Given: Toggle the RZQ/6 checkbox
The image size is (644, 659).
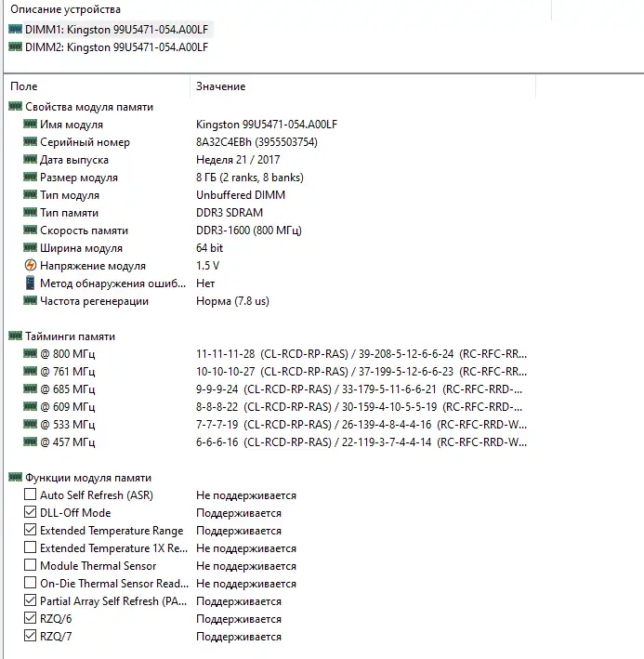Looking at the screenshot, I should (30, 618).
